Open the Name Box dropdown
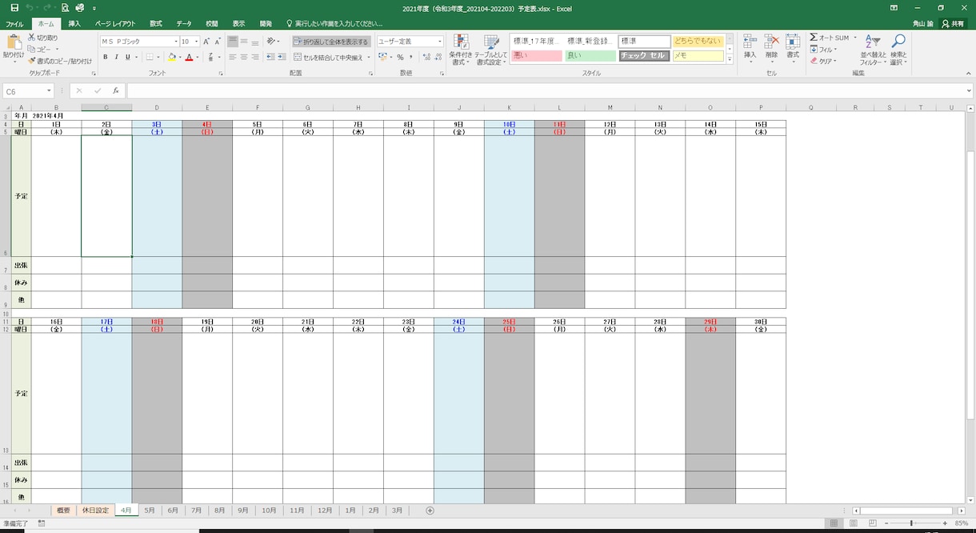 (x=49, y=91)
